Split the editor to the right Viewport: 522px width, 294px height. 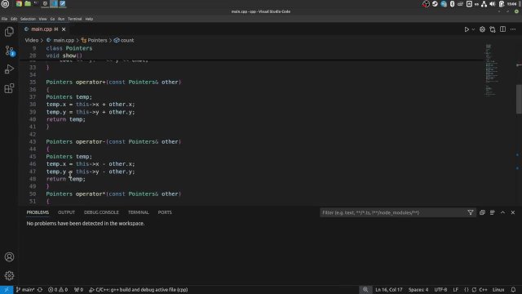point(502,29)
